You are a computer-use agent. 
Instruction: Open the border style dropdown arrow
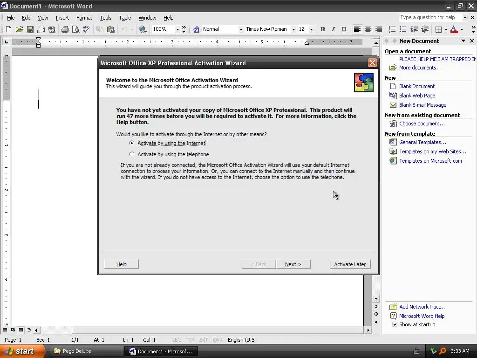coord(446,29)
